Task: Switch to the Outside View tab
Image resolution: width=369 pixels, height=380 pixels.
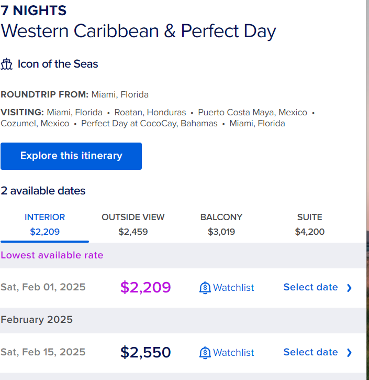Action: 133,225
